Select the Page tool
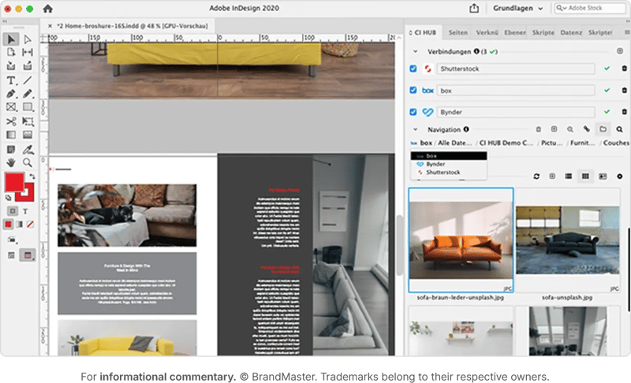Screen dimensions: 631x383 tap(11, 52)
